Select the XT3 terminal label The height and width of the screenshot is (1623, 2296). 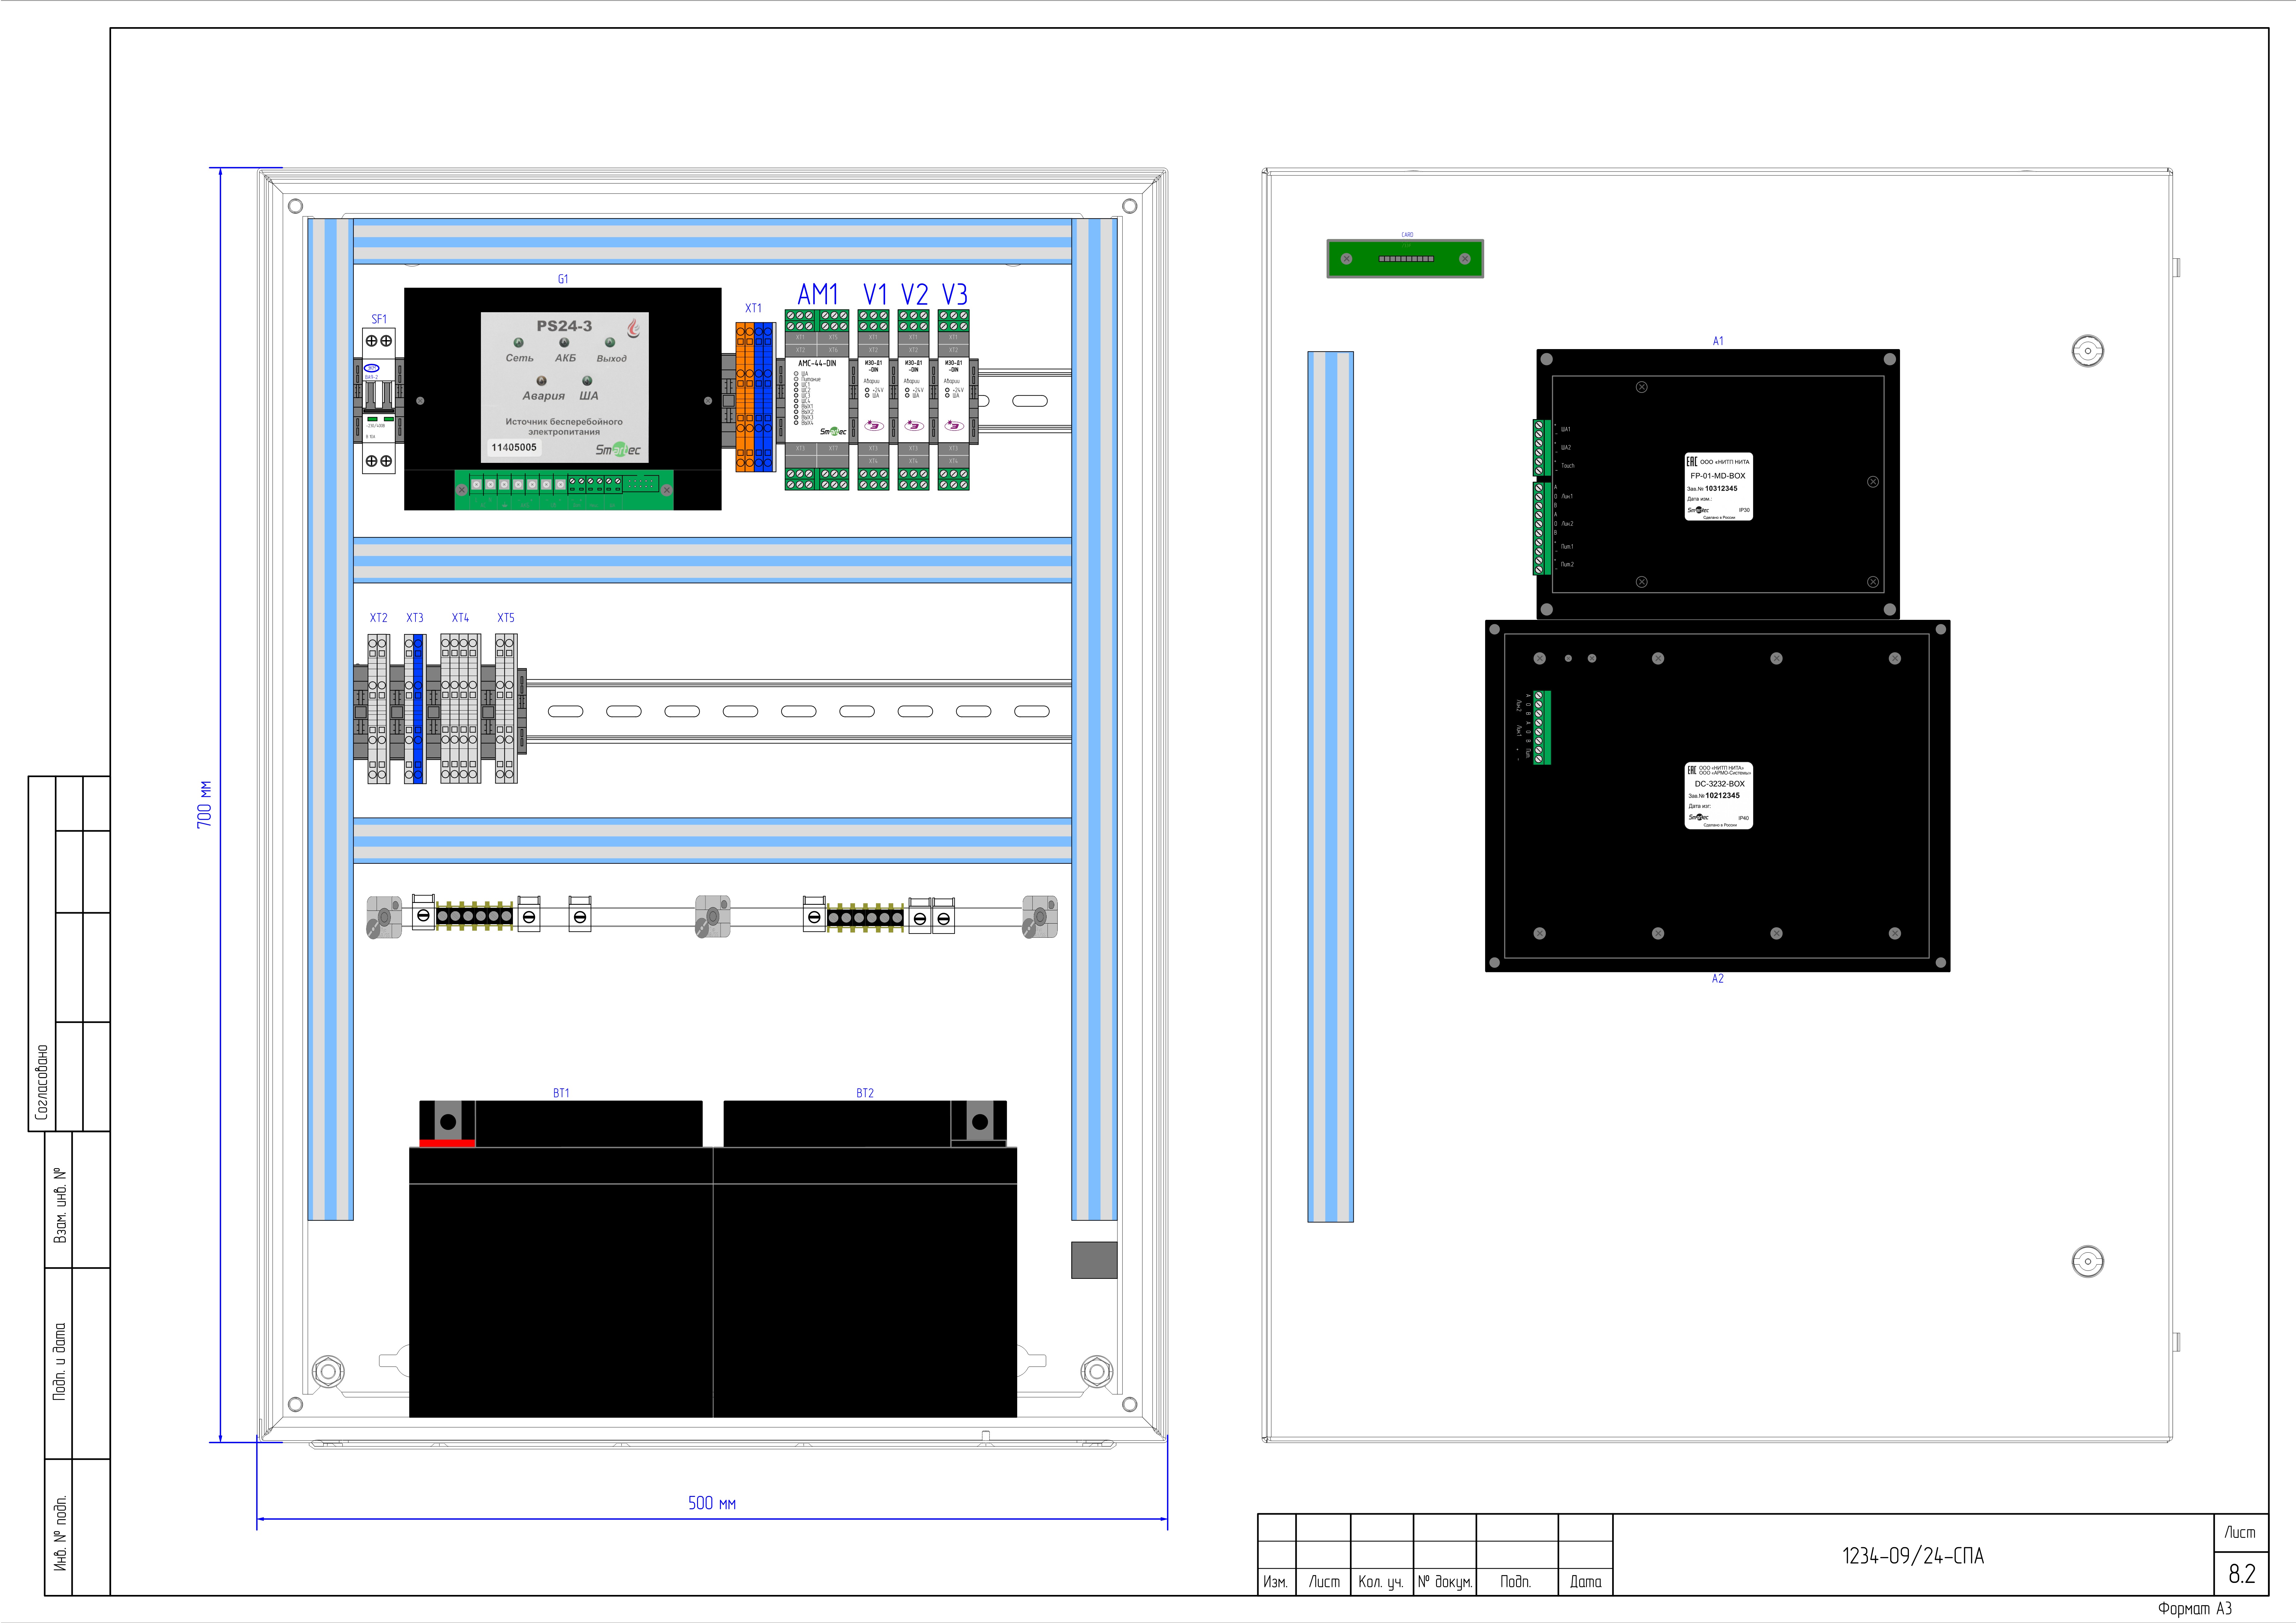415,618
